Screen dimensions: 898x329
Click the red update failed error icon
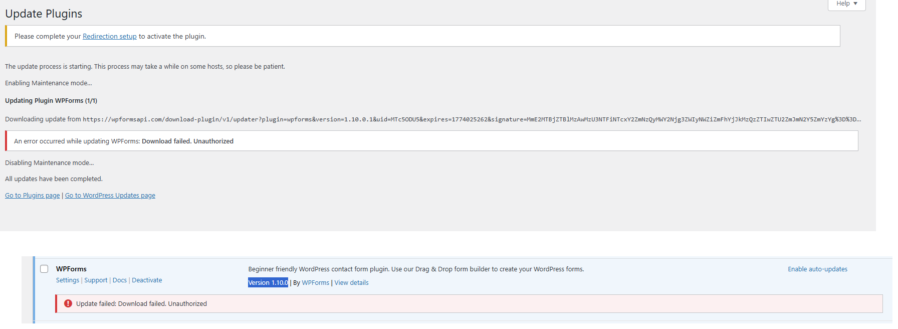(68, 304)
